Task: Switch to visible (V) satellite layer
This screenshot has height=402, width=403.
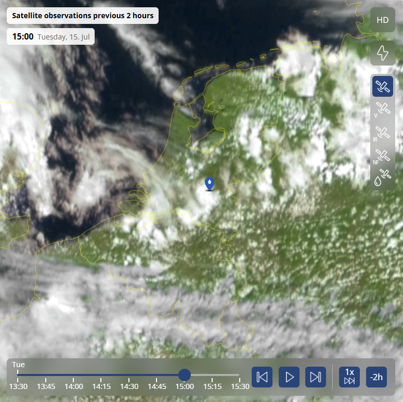Action: tap(382, 110)
